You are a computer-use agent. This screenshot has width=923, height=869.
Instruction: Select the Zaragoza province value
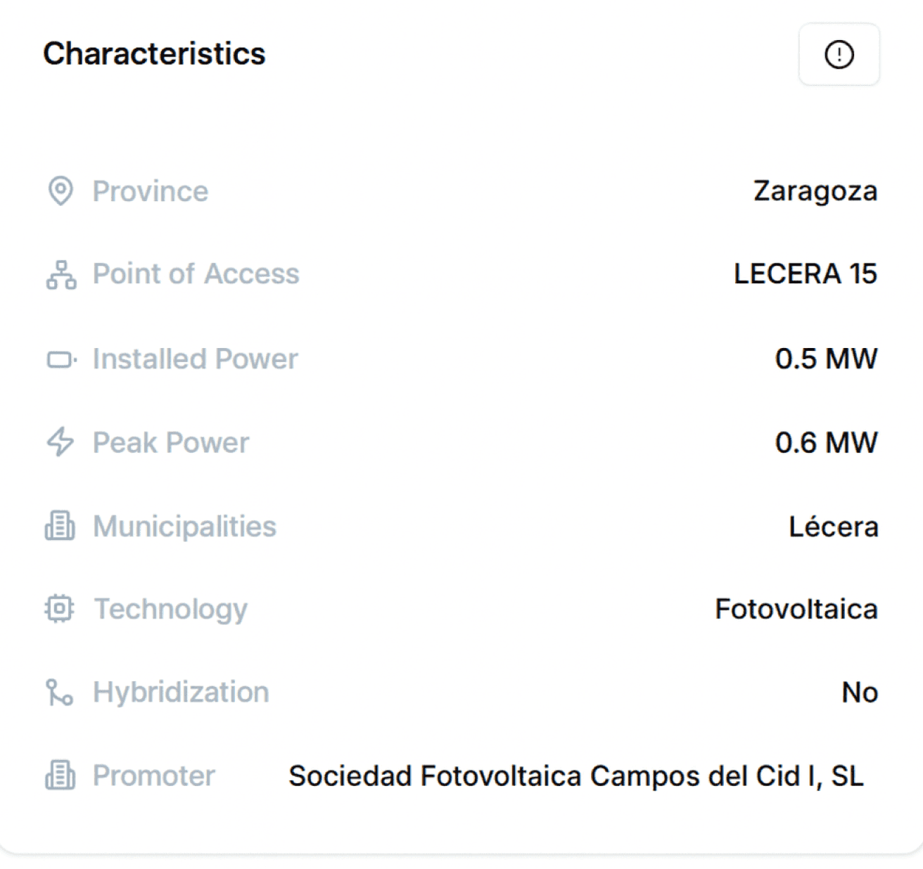pyautogui.click(x=815, y=191)
